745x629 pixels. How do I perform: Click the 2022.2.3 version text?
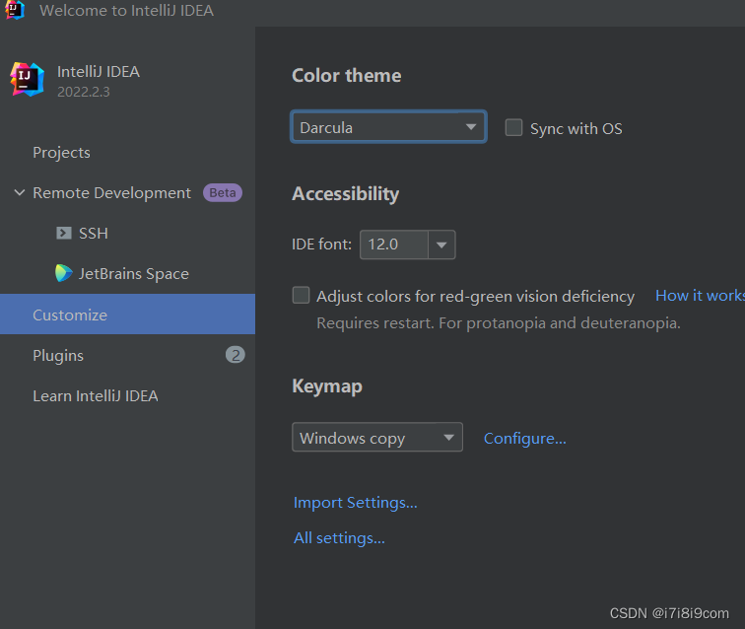pyautogui.click(x=84, y=92)
